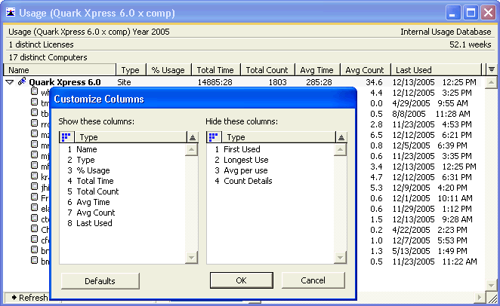Image resolution: width=500 pixels, height=306 pixels.
Task: Click the sort icon in the Show columns list header
Action: pyautogui.click(x=193, y=137)
